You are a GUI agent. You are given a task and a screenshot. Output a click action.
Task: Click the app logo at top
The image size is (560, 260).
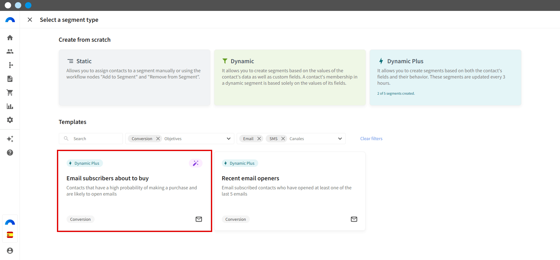coord(10,20)
